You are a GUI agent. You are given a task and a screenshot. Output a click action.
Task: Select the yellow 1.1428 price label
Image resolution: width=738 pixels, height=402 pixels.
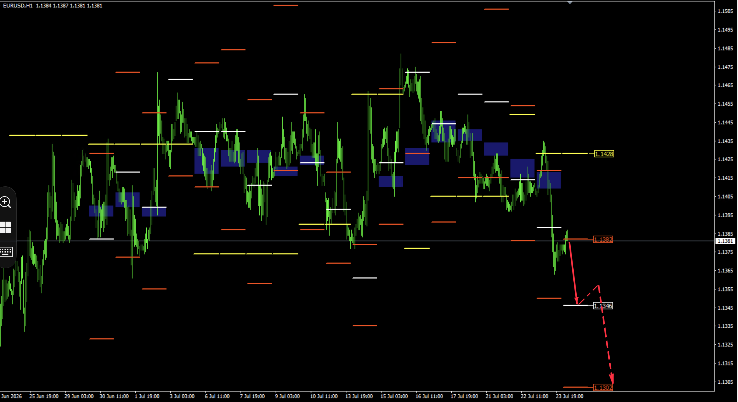click(x=604, y=154)
